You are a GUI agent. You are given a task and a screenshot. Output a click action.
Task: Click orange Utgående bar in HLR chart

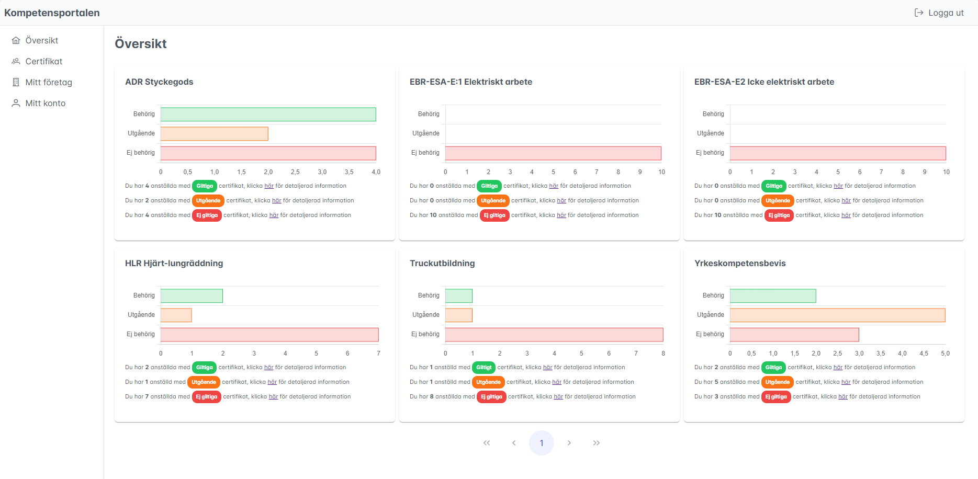coord(176,315)
